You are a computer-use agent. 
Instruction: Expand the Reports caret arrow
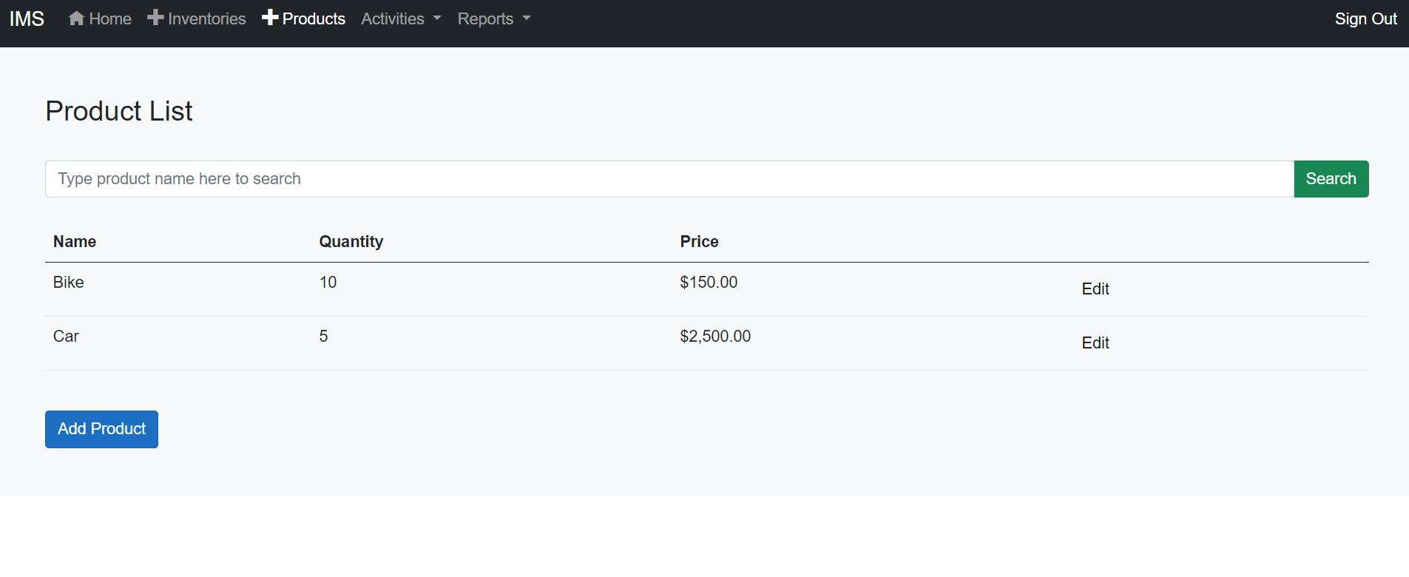tap(526, 20)
